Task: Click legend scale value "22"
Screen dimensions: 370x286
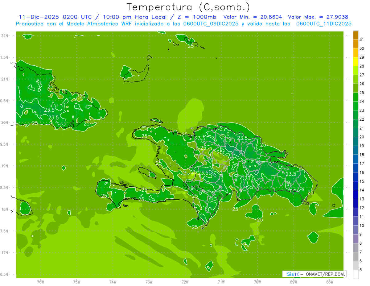Action: tap(362, 119)
